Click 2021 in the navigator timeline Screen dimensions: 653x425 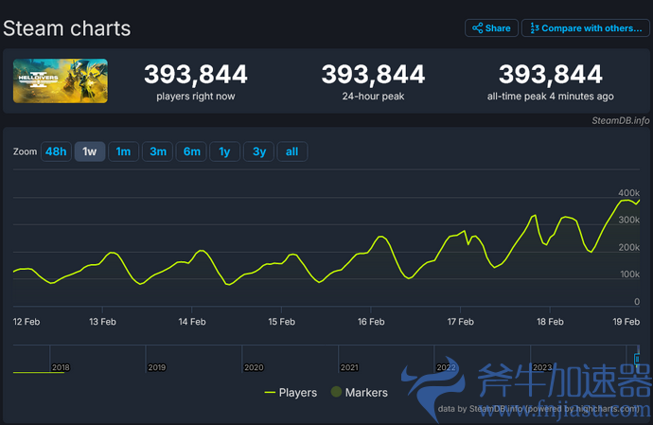click(349, 367)
